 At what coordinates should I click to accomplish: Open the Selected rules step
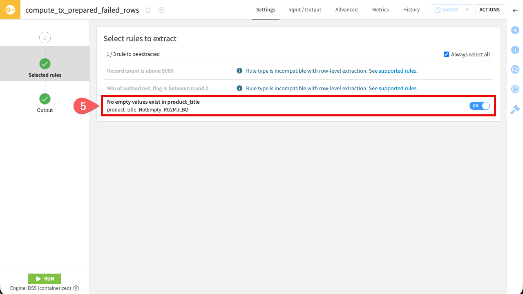(45, 64)
